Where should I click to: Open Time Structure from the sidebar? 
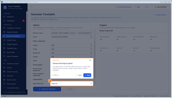tap(14, 84)
